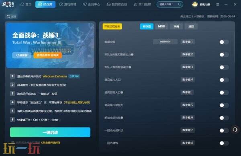This screenshot has height=156, width=241.
Task: Click the cheat list vertical scrollbar
Action: point(235,48)
